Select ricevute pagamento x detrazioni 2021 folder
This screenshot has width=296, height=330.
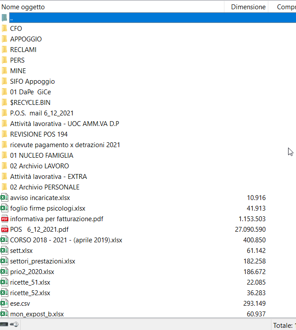pyautogui.click(x=65, y=145)
